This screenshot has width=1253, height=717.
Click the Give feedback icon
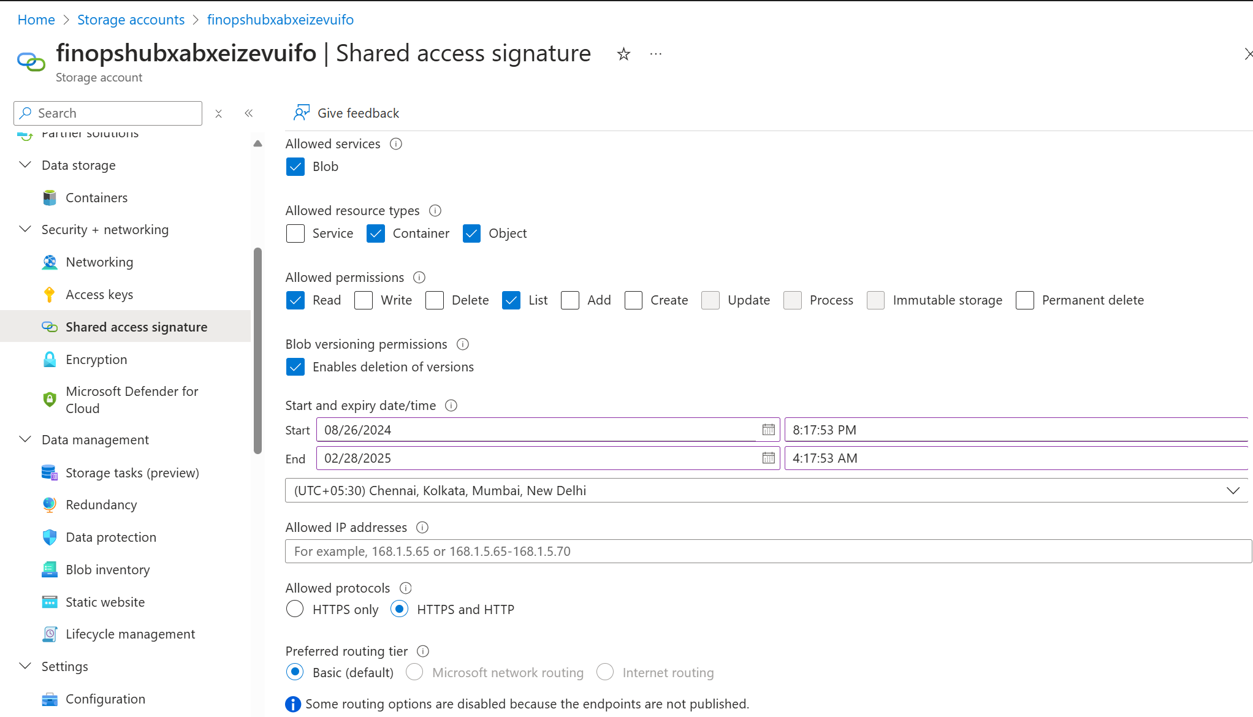click(302, 113)
